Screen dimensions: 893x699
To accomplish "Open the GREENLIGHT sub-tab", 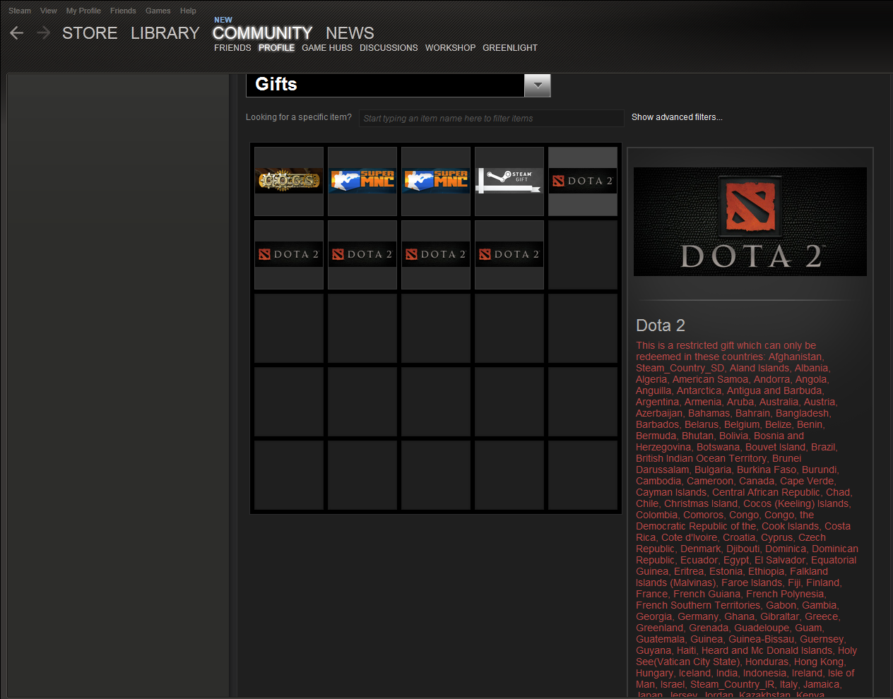I will coord(510,48).
